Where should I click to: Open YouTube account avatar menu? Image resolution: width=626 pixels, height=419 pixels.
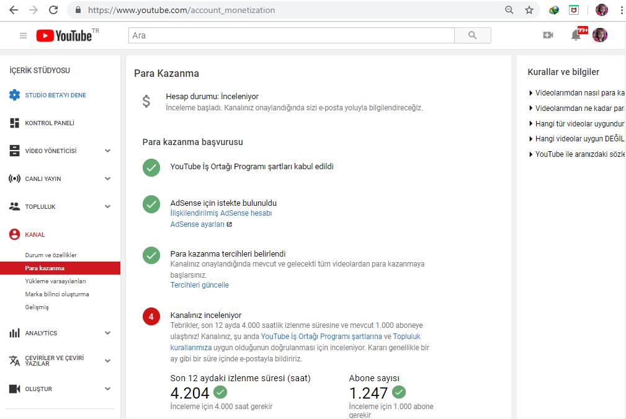click(600, 35)
